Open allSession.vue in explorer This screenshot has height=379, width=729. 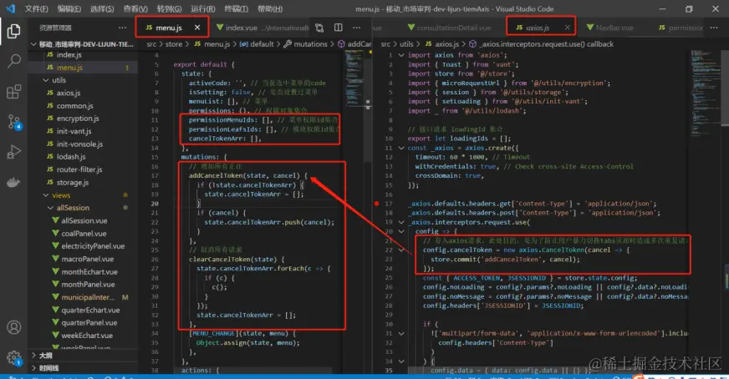point(83,220)
